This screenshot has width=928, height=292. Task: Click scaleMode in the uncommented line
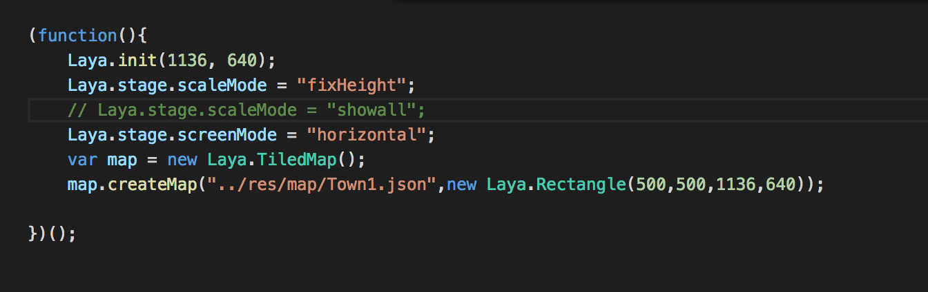pyautogui.click(x=227, y=85)
